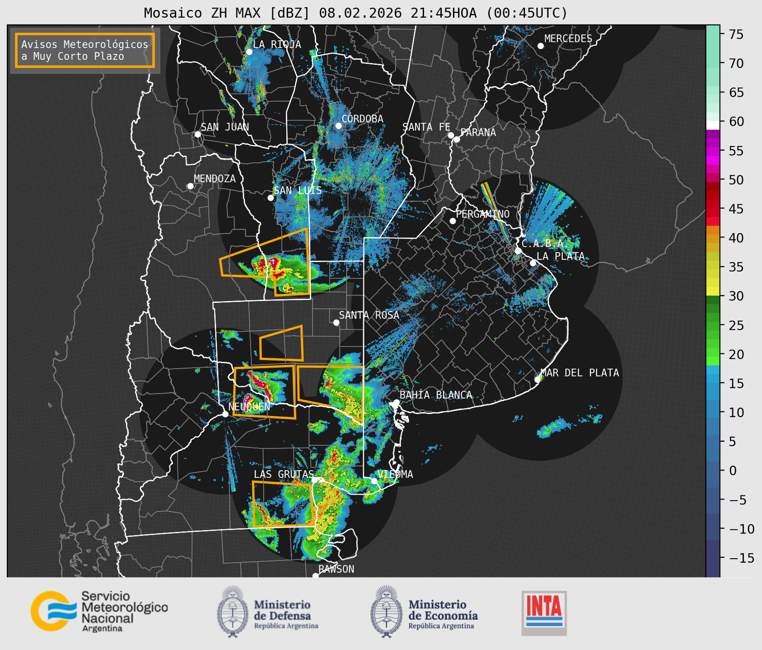
Task: Click the "Servicio Meteorológico Nacional" text
Action: pyautogui.click(x=125, y=611)
